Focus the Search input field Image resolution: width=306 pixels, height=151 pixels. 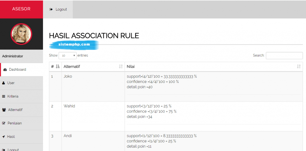(x=284, y=56)
